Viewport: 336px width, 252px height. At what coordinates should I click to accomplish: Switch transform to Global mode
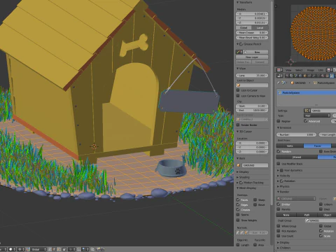click(244, 27)
